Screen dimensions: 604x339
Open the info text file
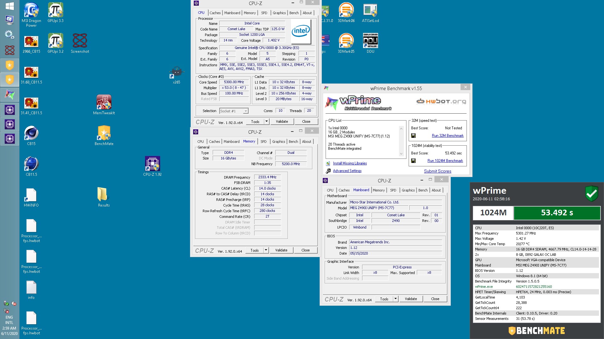pos(31,289)
